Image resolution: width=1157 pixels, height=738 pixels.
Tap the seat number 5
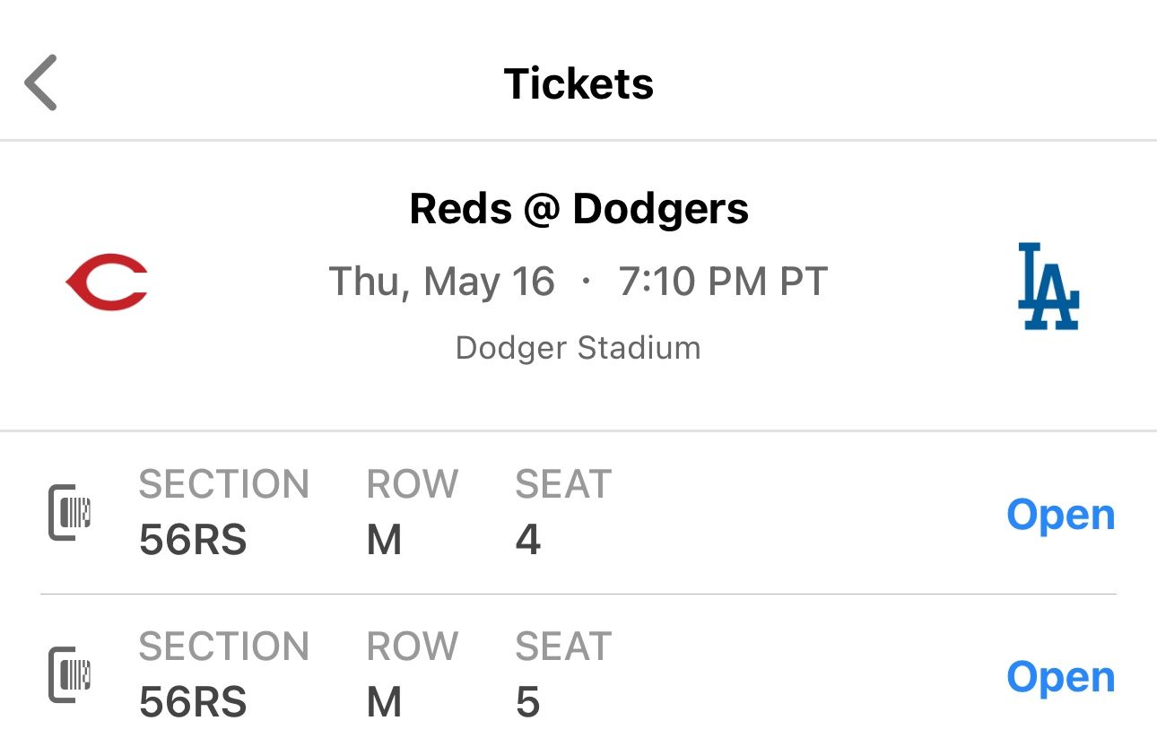tap(528, 702)
